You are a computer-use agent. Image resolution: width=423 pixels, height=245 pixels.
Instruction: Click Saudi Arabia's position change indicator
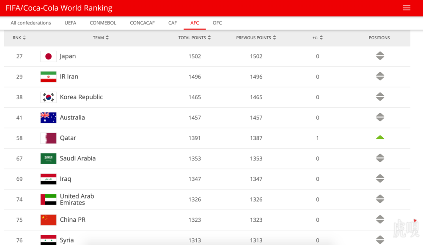pyautogui.click(x=380, y=158)
